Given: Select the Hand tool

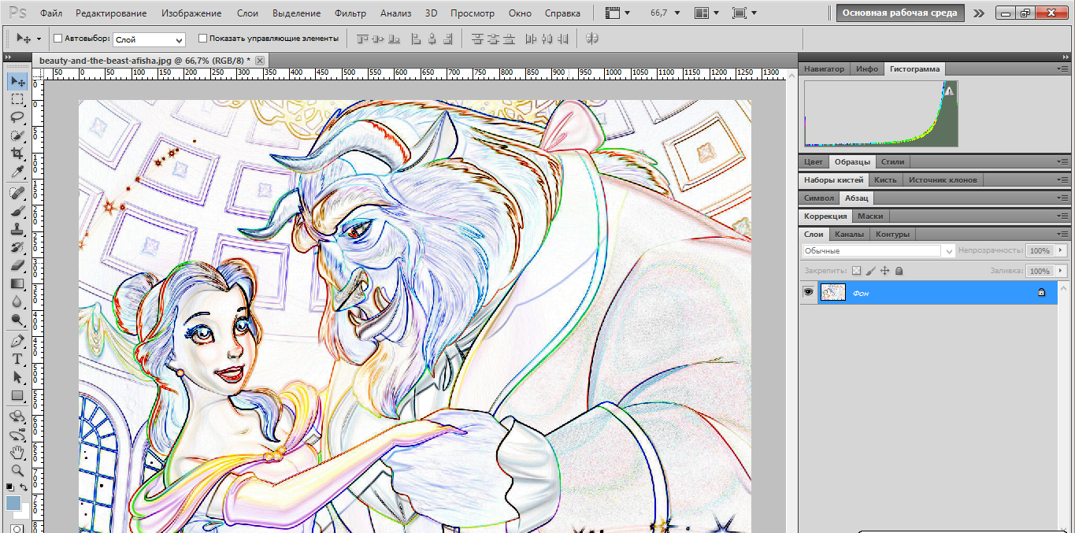Looking at the screenshot, I should coord(17,453).
